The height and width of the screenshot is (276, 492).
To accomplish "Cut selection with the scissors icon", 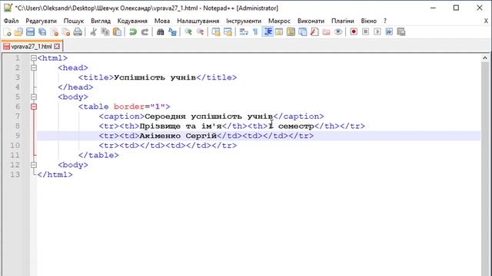I will (93, 32).
